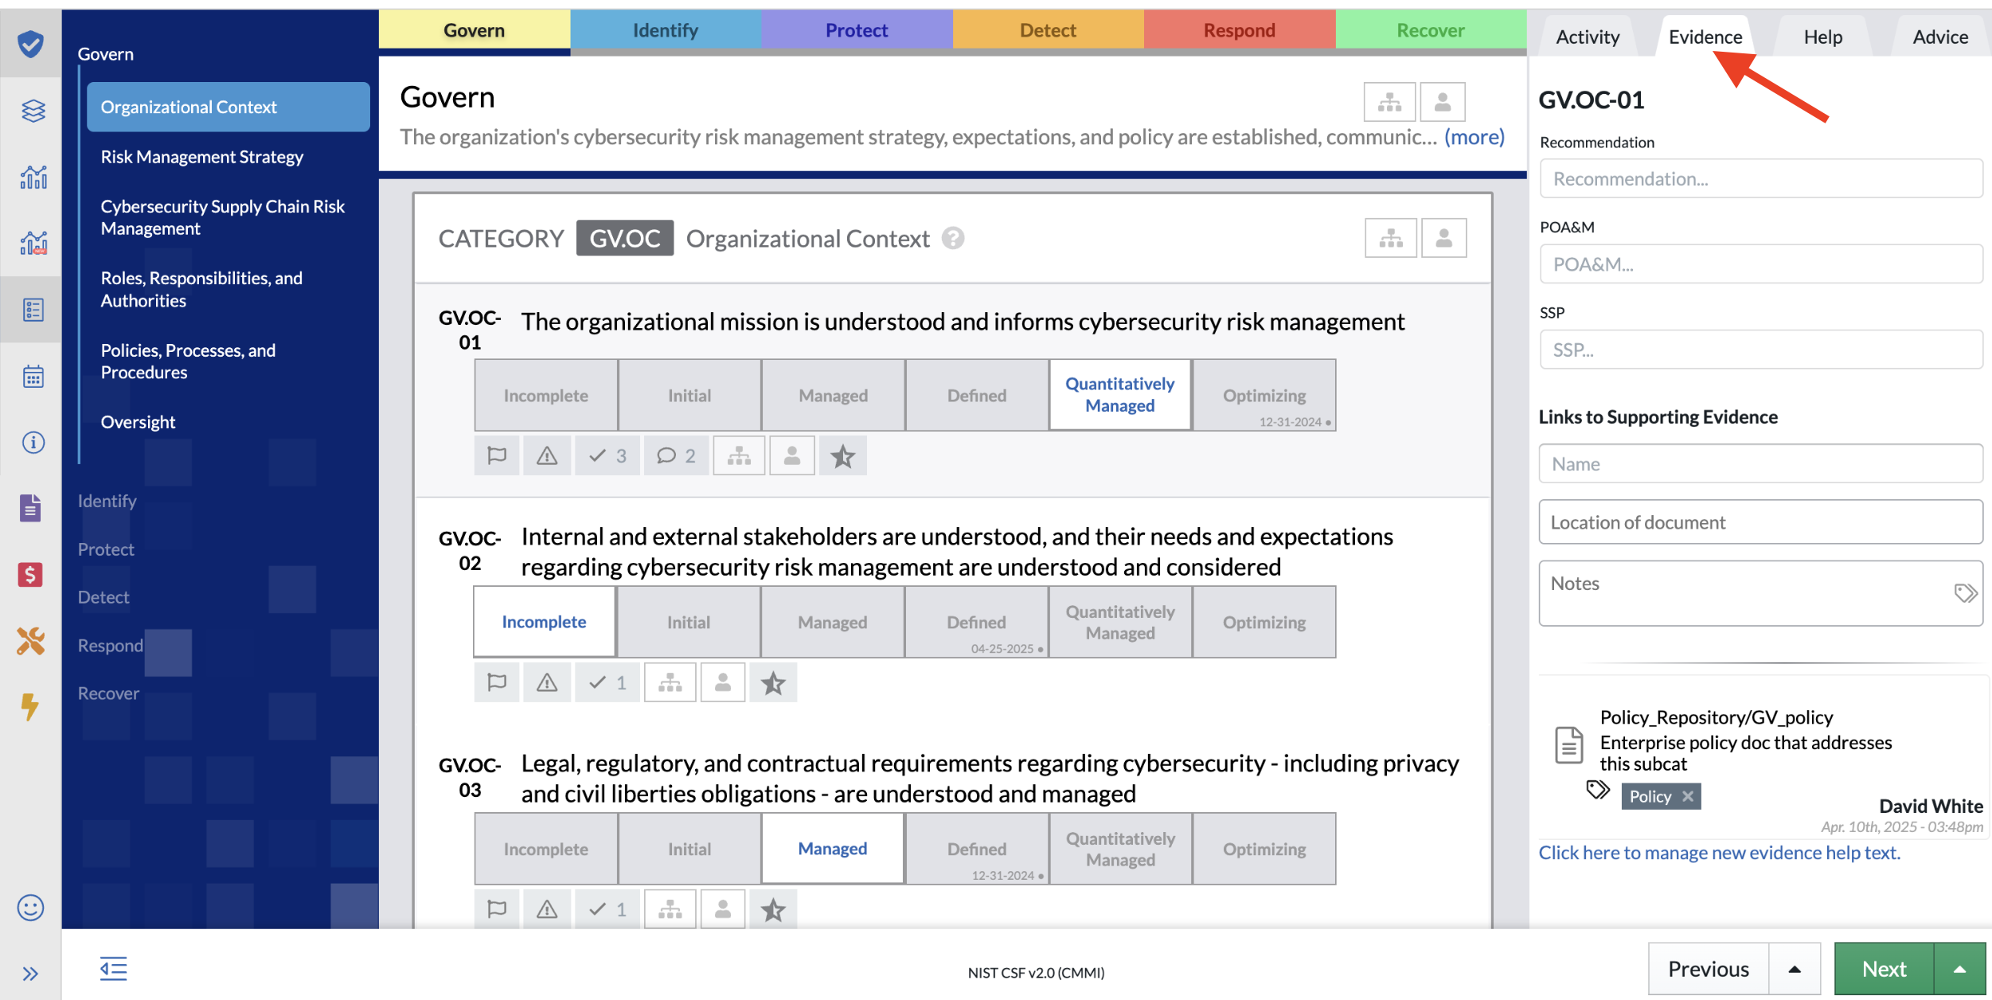Set GV.OC-01 maturity to Optimizing

1264,395
